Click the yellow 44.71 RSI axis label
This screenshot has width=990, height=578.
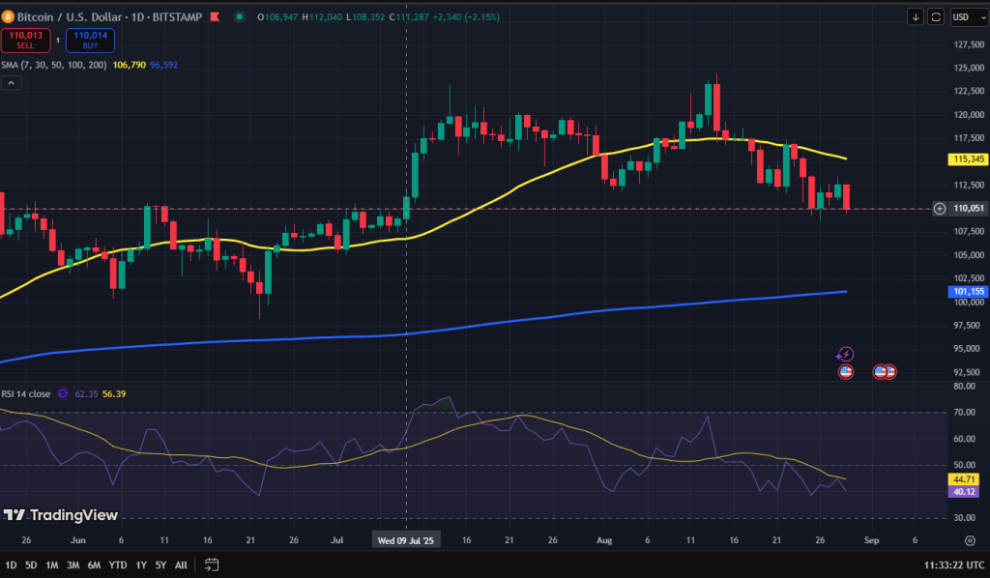pyautogui.click(x=964, y=479)
